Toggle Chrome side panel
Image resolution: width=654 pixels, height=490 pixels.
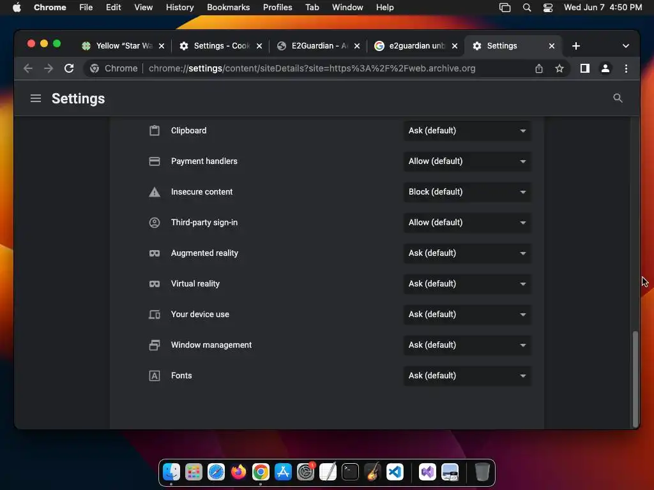585,68
